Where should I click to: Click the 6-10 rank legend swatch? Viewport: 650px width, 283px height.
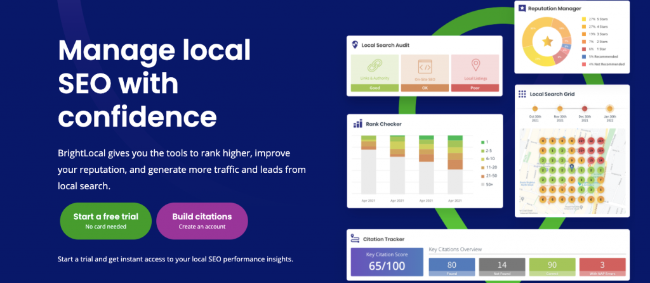(482, 159)
